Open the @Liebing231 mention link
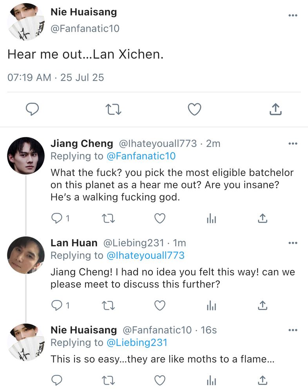Image resolution: width=308 pixels, height=392 pixels. 137,342
